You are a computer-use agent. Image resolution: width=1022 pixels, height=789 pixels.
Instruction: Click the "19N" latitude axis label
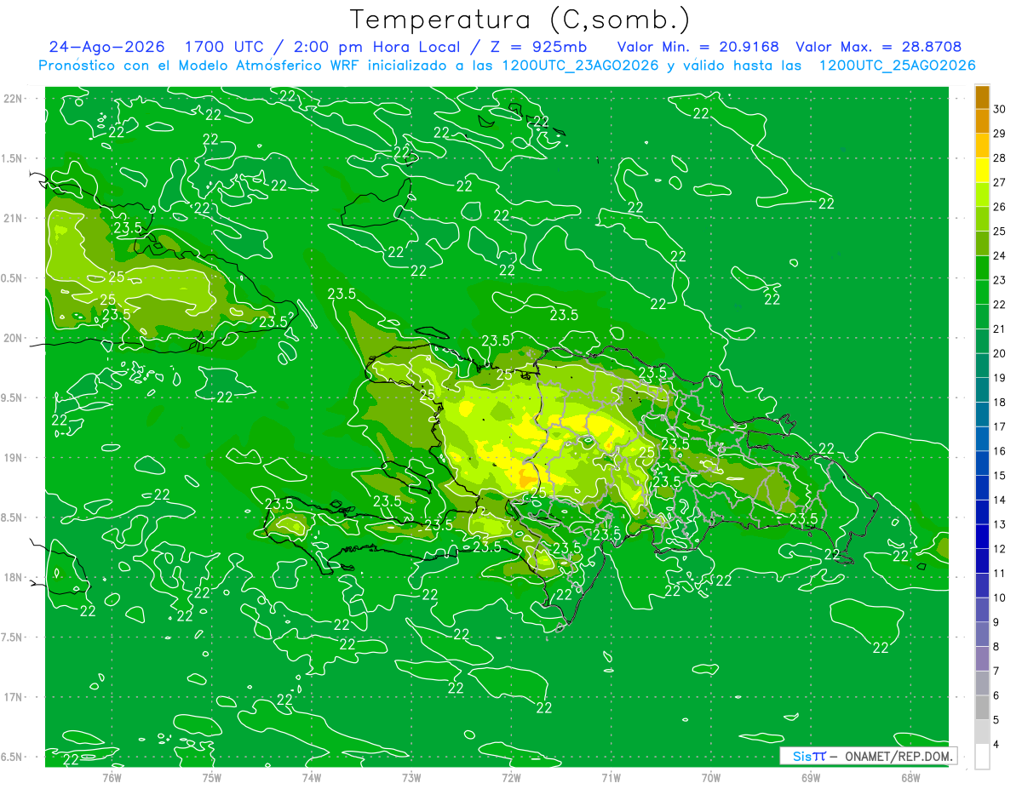pyautogui.click(x=14, y=458)
